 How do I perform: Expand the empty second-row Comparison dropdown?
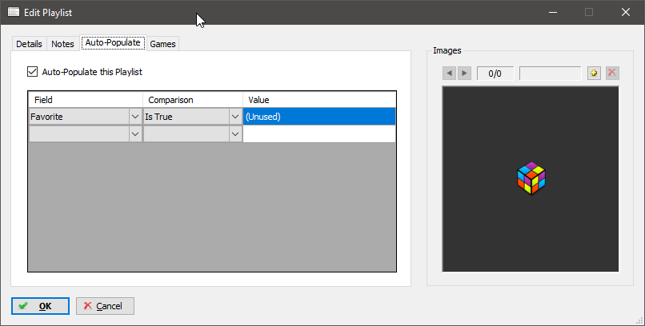tap(235, 134)
